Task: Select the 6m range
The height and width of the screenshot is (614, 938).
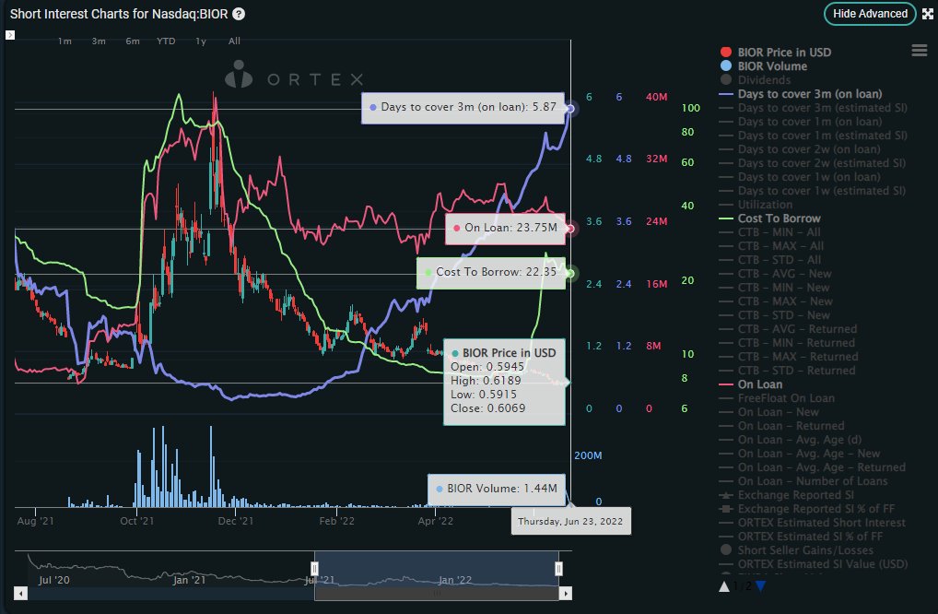Action: pyautogui.click(x=133, y=41)
